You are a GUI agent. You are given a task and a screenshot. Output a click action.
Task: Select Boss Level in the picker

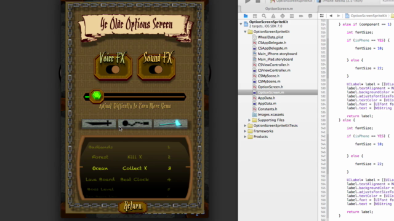(100, 189)
